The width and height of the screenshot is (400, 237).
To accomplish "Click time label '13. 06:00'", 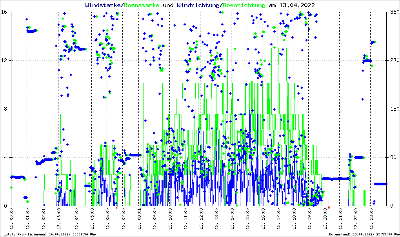I will click(x=107, y=219).
